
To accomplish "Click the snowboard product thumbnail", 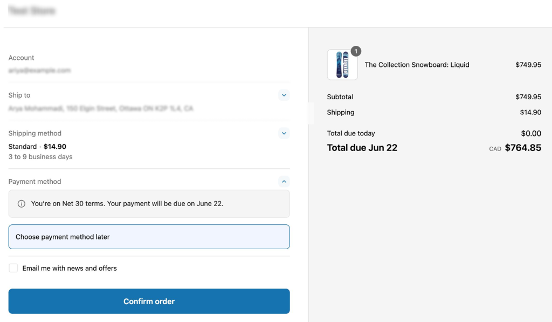I will [x=342, y=65].
